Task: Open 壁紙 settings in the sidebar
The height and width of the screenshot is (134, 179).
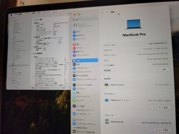Action: (x=76, y=93)
